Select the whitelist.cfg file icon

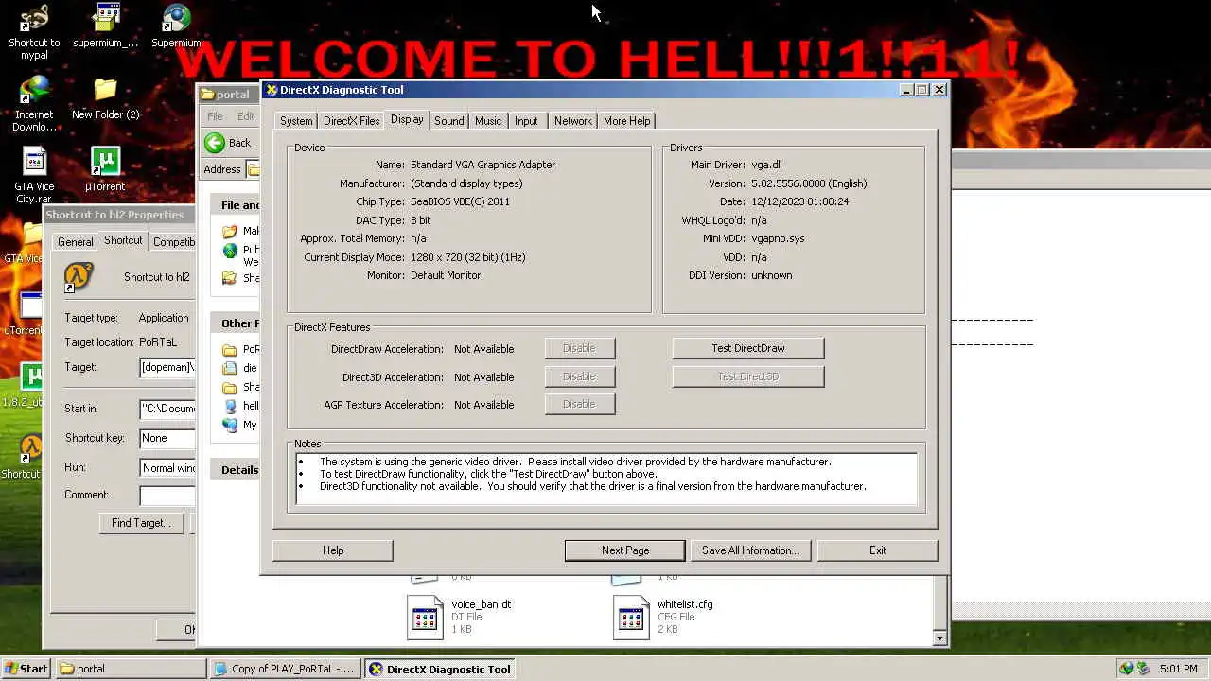[x=631, y=617]
